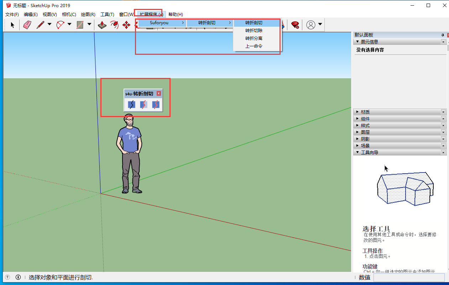Collapse the 工具向导 (Instructor) panel

[x=369, y=153]
